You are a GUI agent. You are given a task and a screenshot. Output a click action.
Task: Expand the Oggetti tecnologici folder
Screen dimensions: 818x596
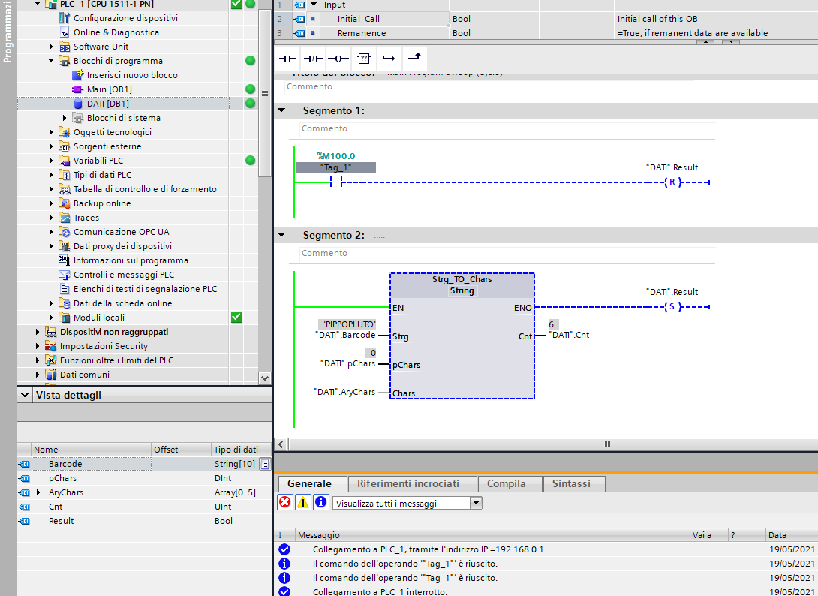pyautogui.click(x=51, y=132)
